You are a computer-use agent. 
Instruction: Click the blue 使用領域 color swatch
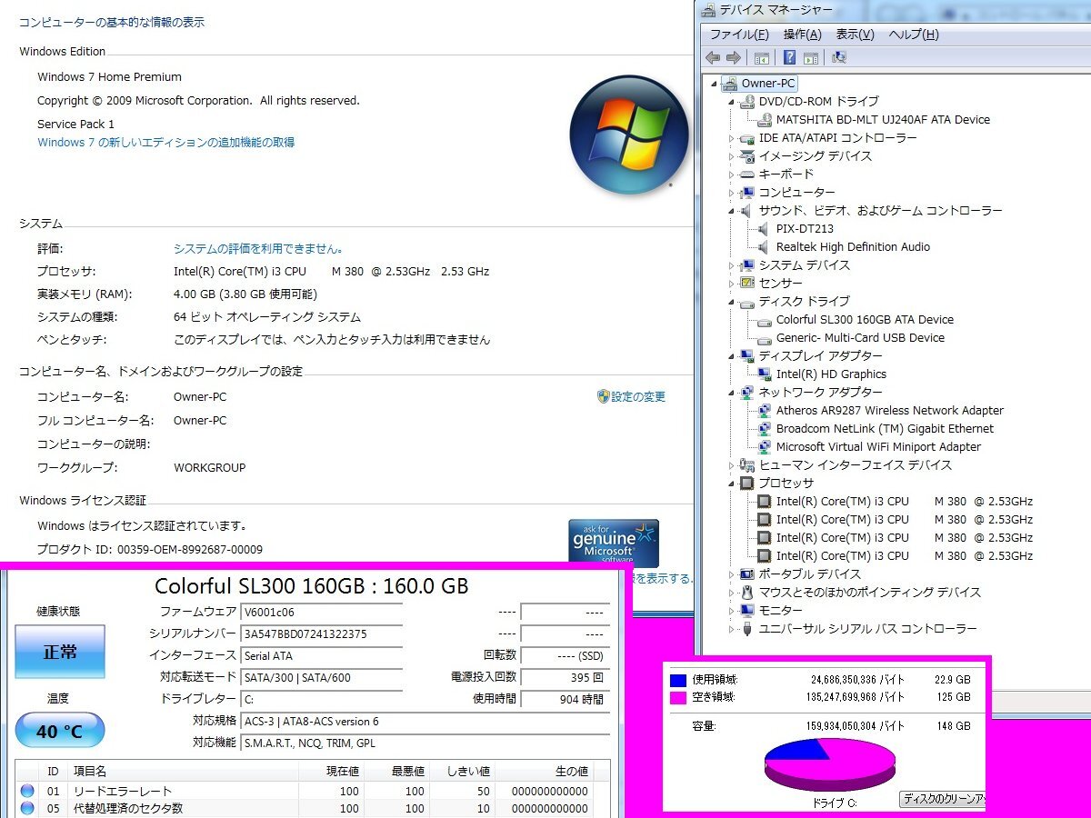click(x=678, y=680)
